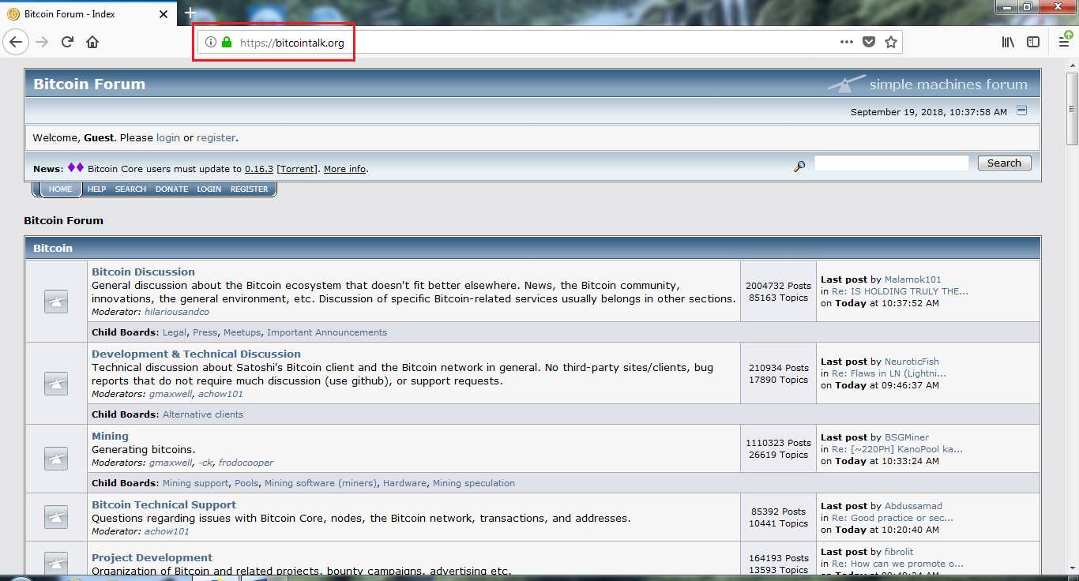The image size is (1079, 581).
Task: Open the Legal child board
Action: pyautogui.click(x=175, y=332)
